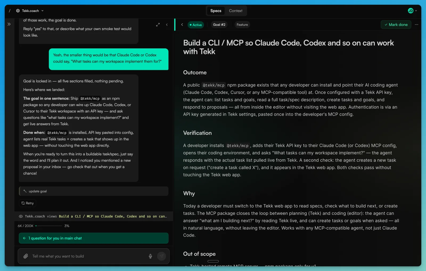Go back using the spec panel's back arrow

182,25
